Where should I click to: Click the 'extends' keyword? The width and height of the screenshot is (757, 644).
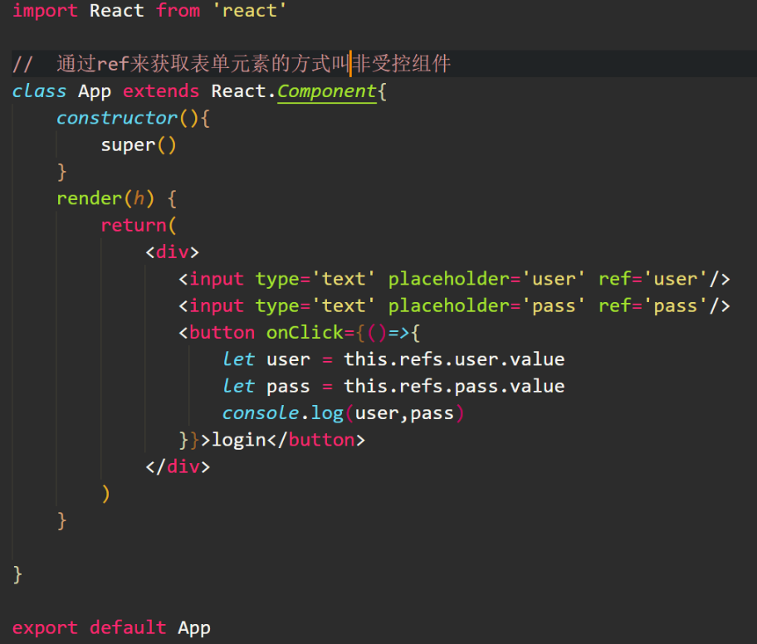click(161, 90)
